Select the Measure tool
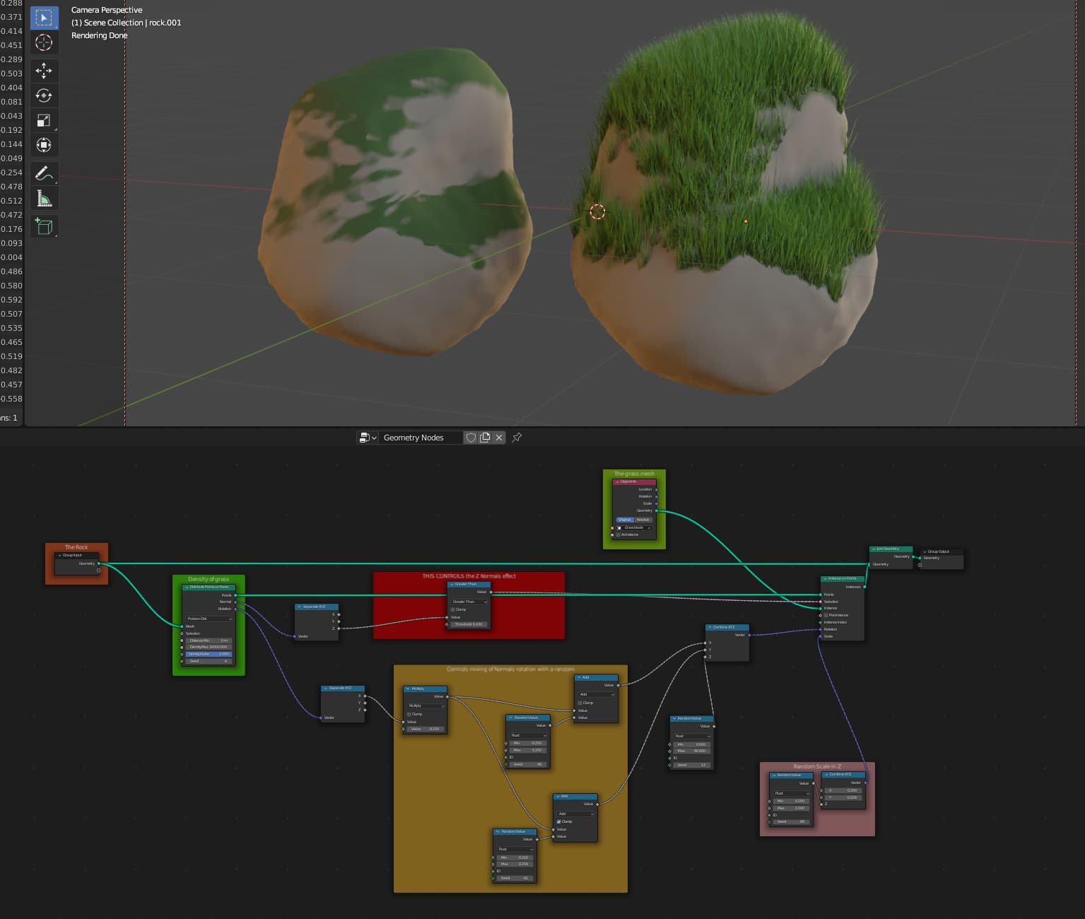 44,199
